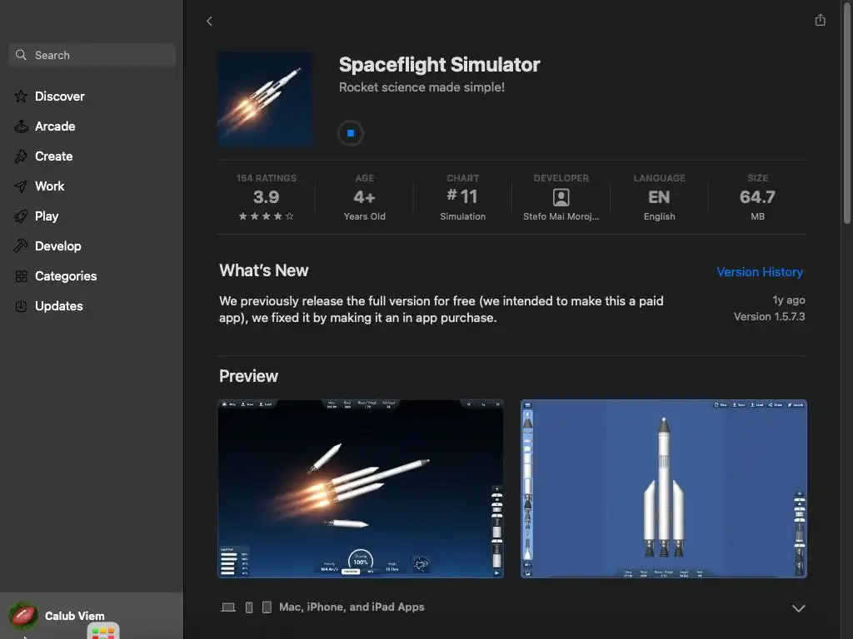Open the rocket builder preview screenshot
This screenshot has width=853, height=639.
click(x=664, y=488)
